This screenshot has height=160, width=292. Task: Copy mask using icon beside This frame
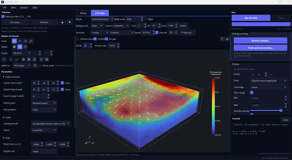(35, 66)
